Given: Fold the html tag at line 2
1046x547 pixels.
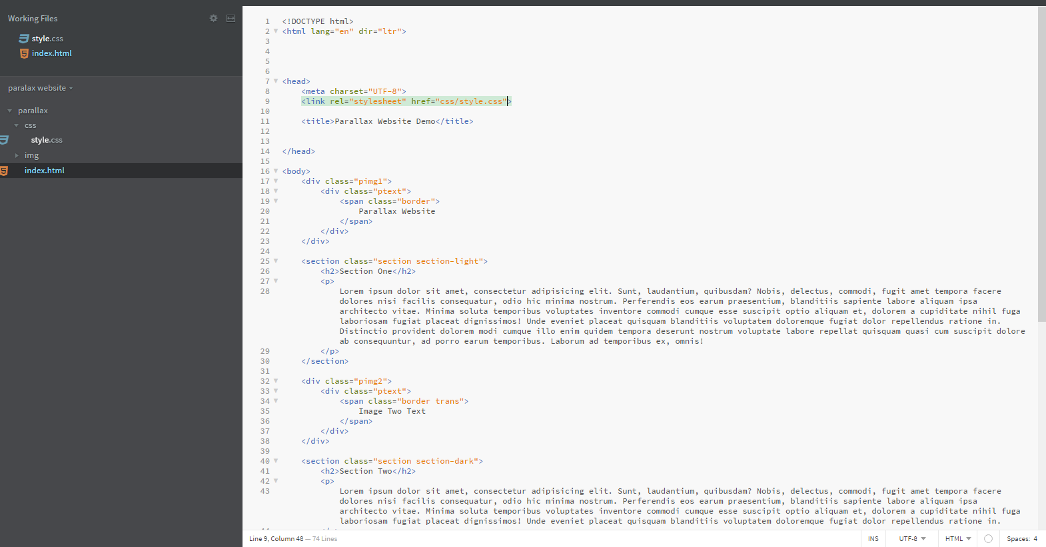Looking at the screenshot, I should 276,31.
